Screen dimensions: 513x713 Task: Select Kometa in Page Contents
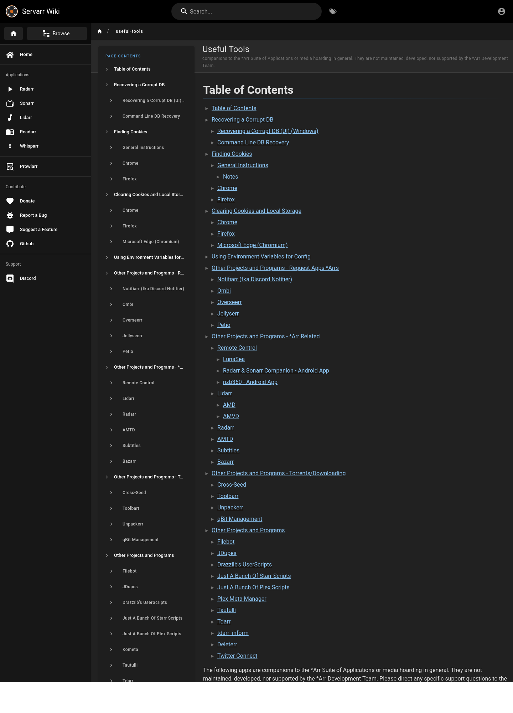click(146, 650)
